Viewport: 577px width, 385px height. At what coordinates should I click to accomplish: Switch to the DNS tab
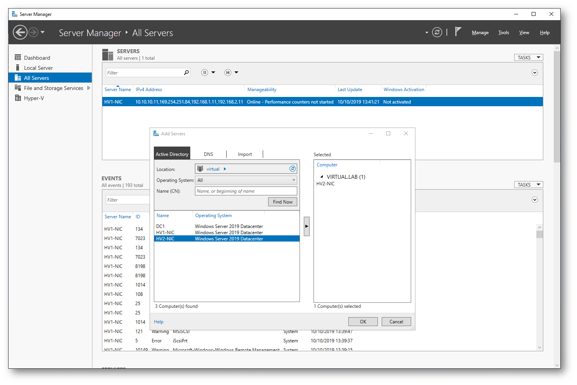click(x=208, y=154)
